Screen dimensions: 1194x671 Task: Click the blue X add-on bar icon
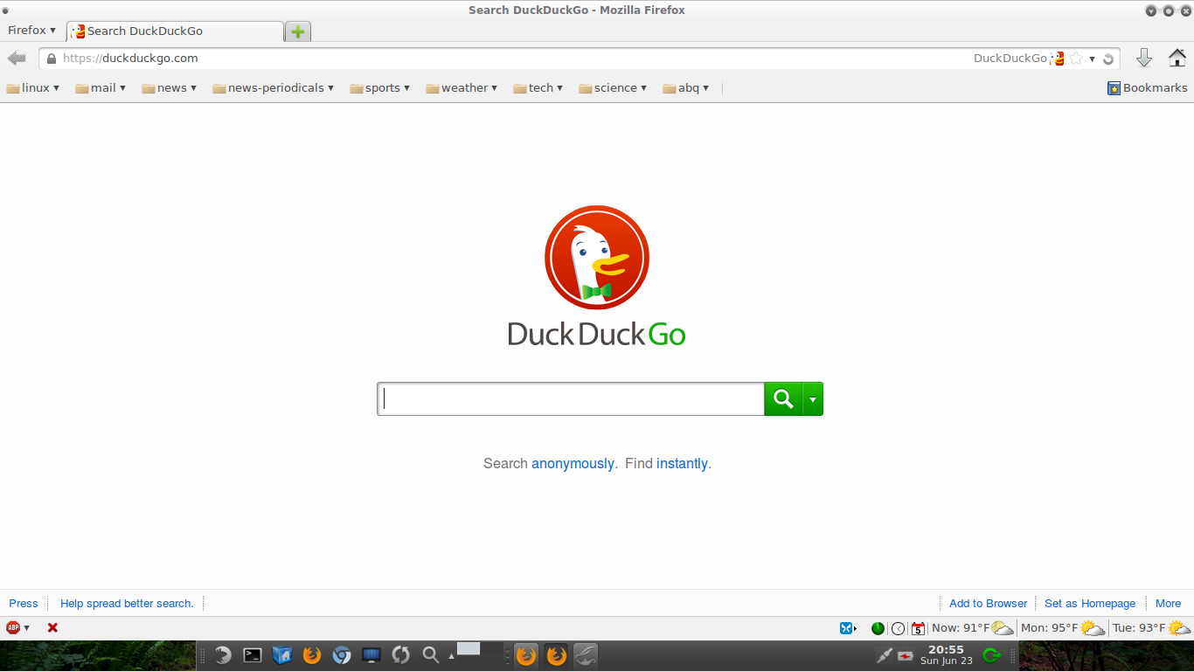[x=847, y=628]
